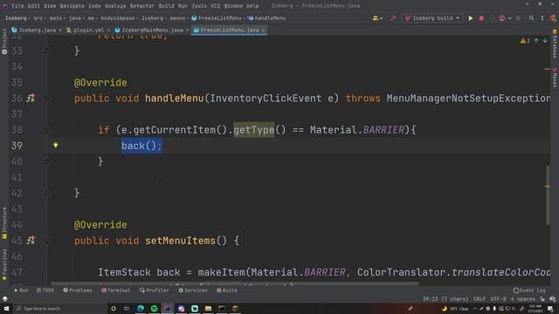
Task: Open the Iceberg build configuration dropdown
Action: pos(432,17)
